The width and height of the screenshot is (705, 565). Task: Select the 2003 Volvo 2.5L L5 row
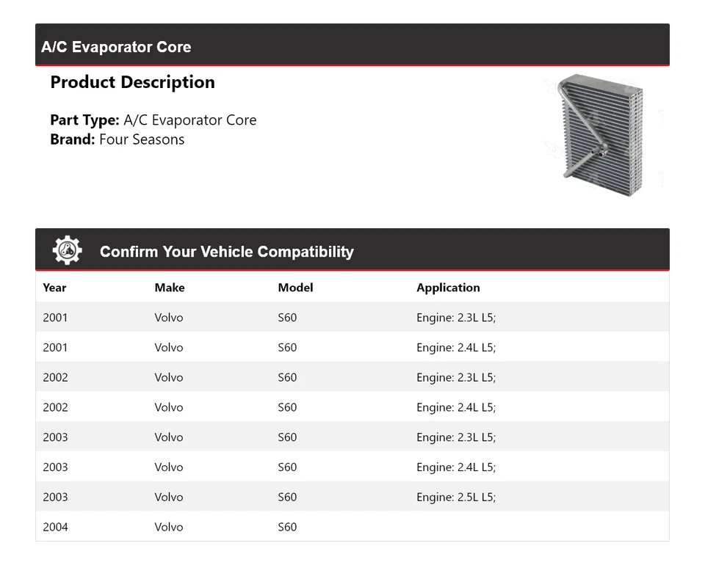click(352, 497)
